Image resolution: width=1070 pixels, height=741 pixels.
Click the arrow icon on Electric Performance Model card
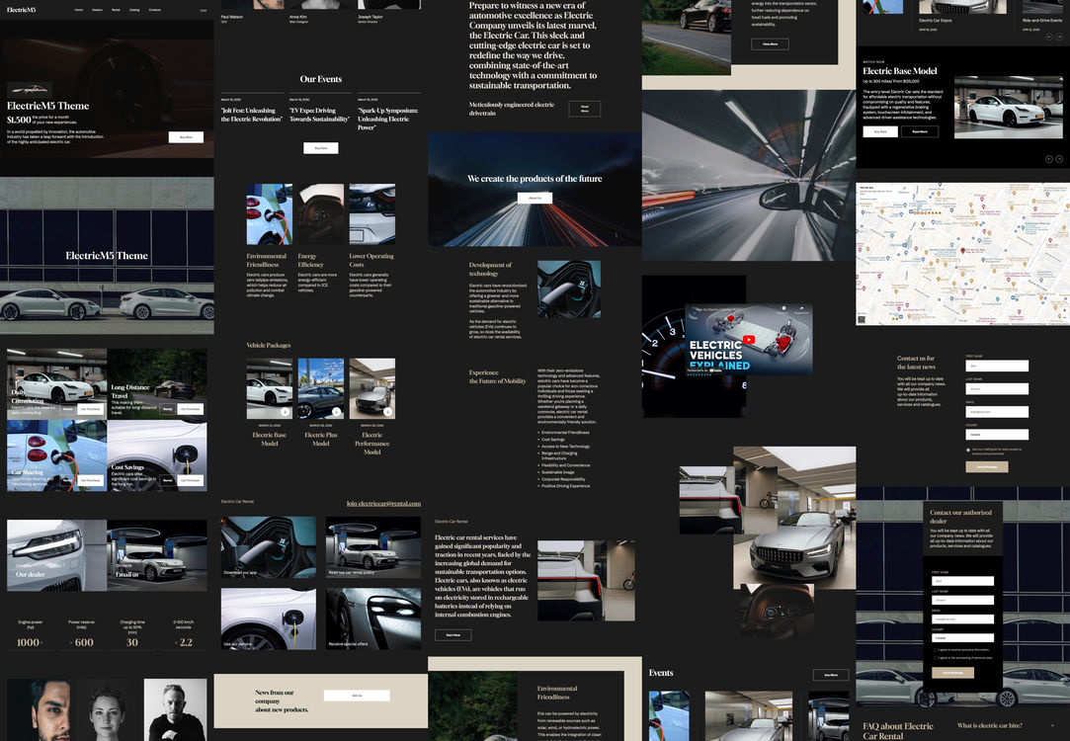[387, 411]
